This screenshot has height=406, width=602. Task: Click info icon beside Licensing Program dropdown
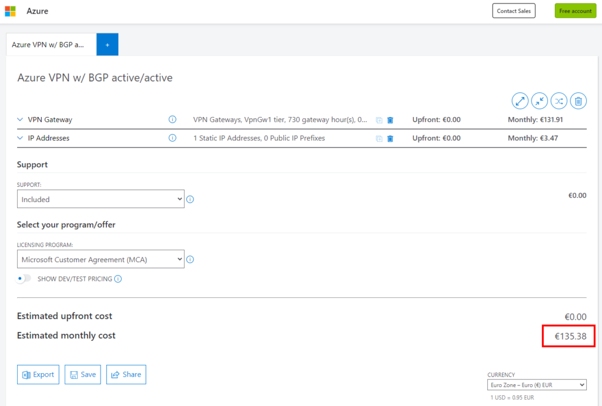tap(190, 260)
